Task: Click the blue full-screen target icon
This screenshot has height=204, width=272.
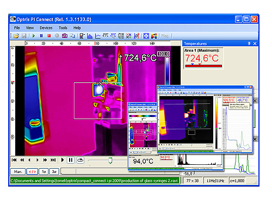Action: tap(146, 36)
